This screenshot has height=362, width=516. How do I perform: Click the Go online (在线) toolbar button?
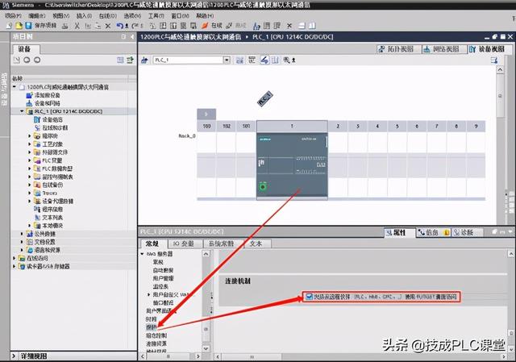(x=213, y=25)
